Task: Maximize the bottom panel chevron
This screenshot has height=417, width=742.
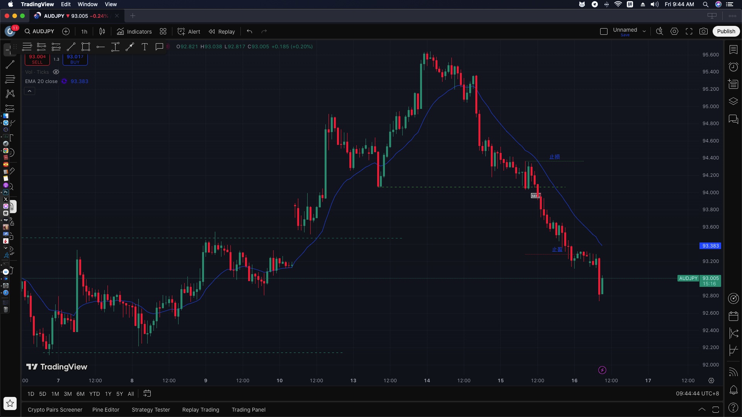Action: 702,410
